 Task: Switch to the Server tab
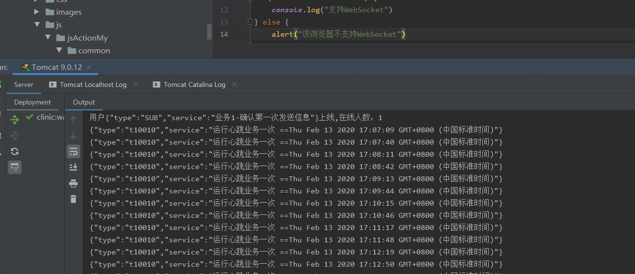tap(23, 84)
